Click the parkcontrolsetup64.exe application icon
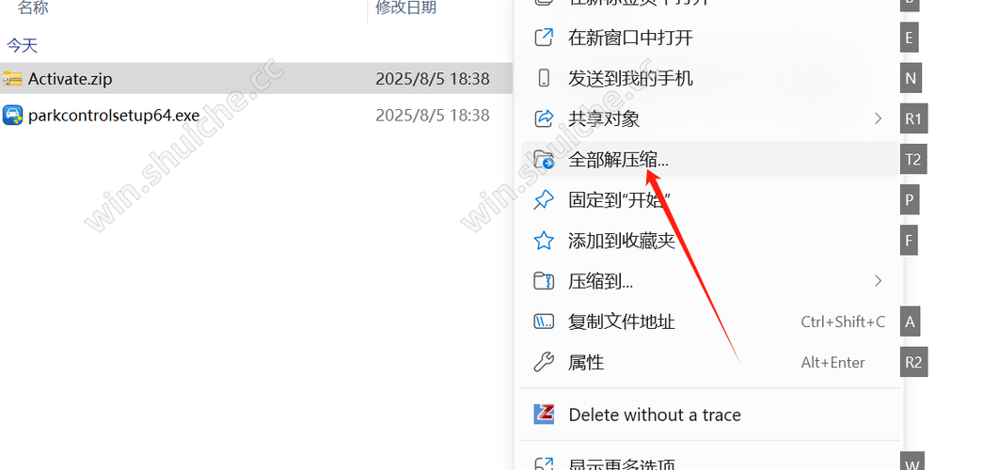The height and width of the screenshot is (470, 983). [12, 116]
